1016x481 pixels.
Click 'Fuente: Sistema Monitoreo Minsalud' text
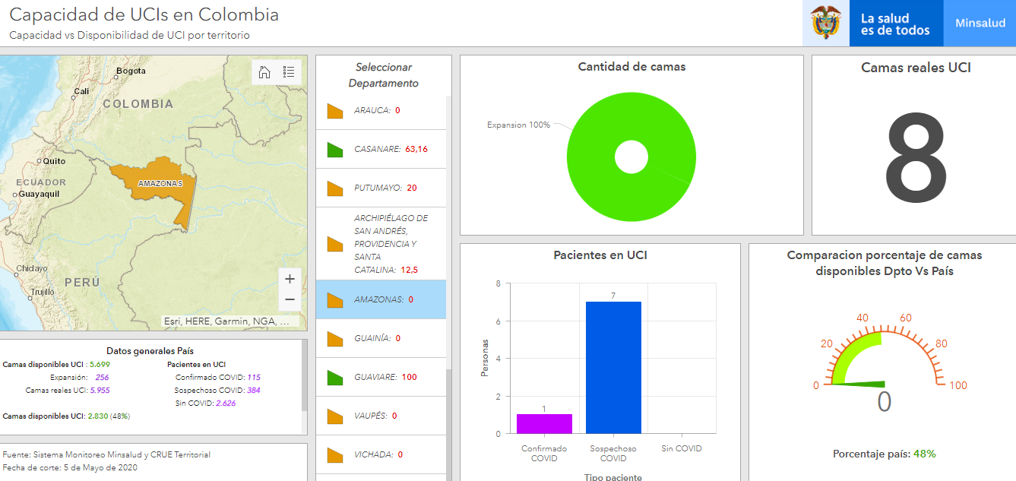[106, 454]
